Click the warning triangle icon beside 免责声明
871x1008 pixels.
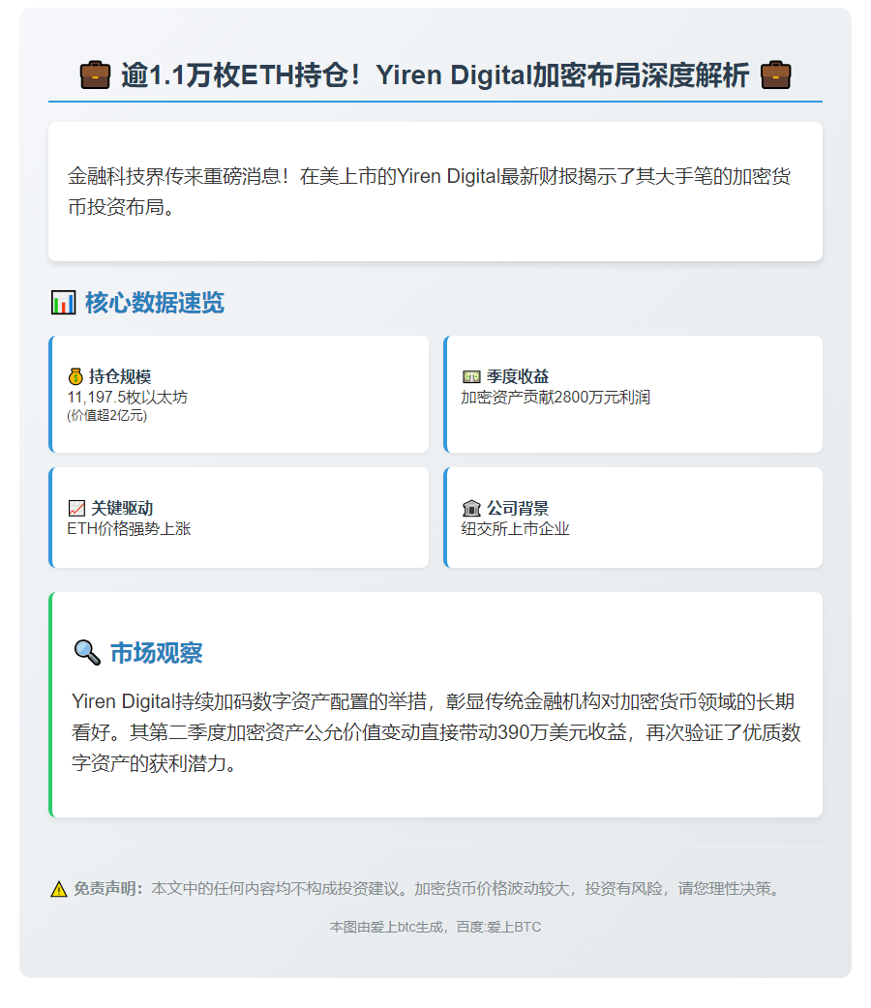tap(59, 889)
